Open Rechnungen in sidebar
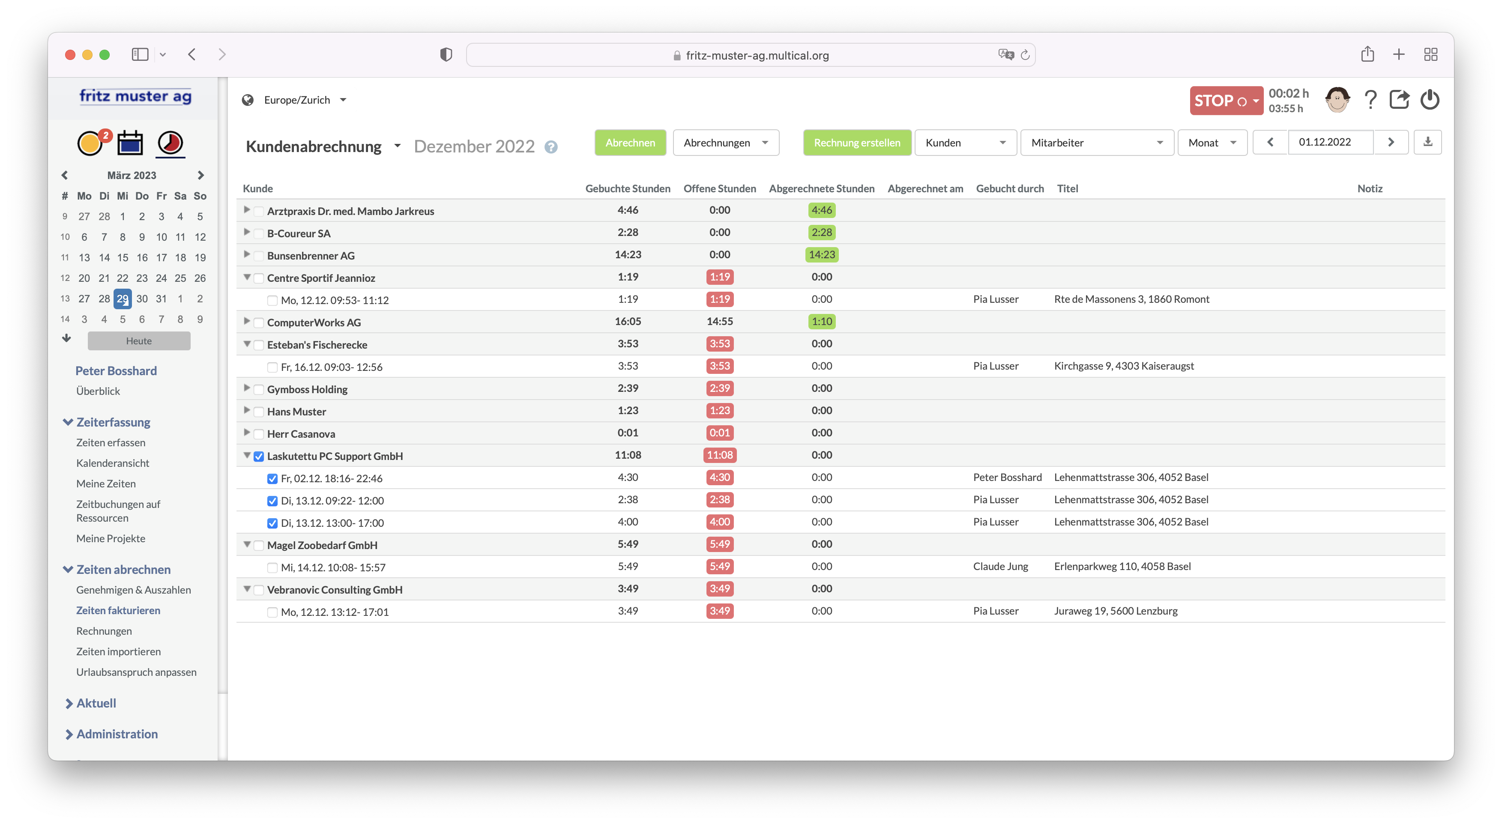Screen dimensions: 1502x824 click(104, 630)
